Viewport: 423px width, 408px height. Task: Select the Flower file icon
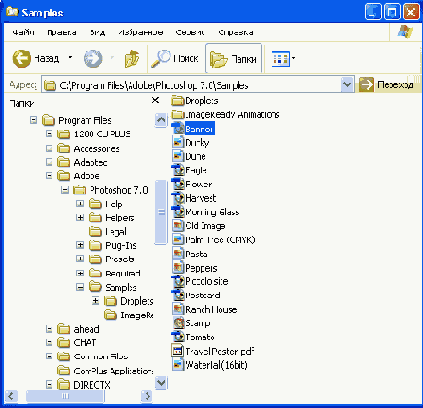(177, 184)
